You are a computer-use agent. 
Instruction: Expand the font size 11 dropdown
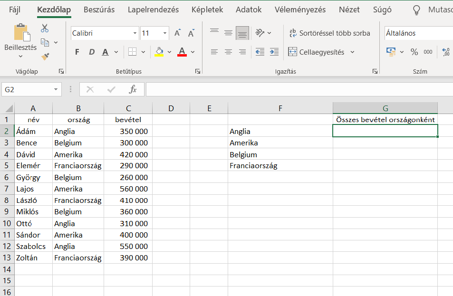tap(165, 33)
